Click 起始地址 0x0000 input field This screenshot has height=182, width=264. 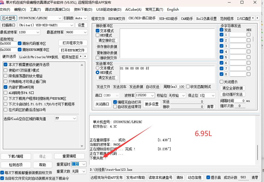point(8,43)
